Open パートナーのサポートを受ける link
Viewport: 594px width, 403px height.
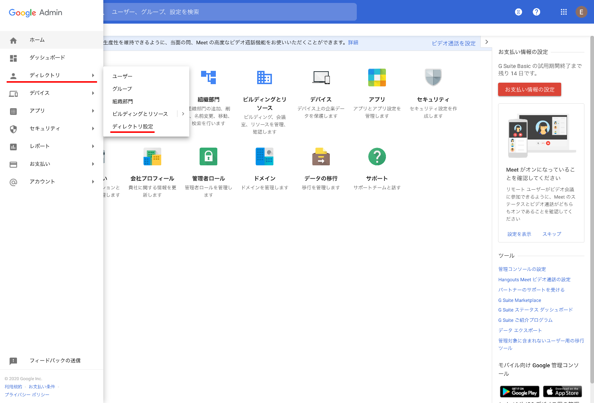[x=531, y=290]
